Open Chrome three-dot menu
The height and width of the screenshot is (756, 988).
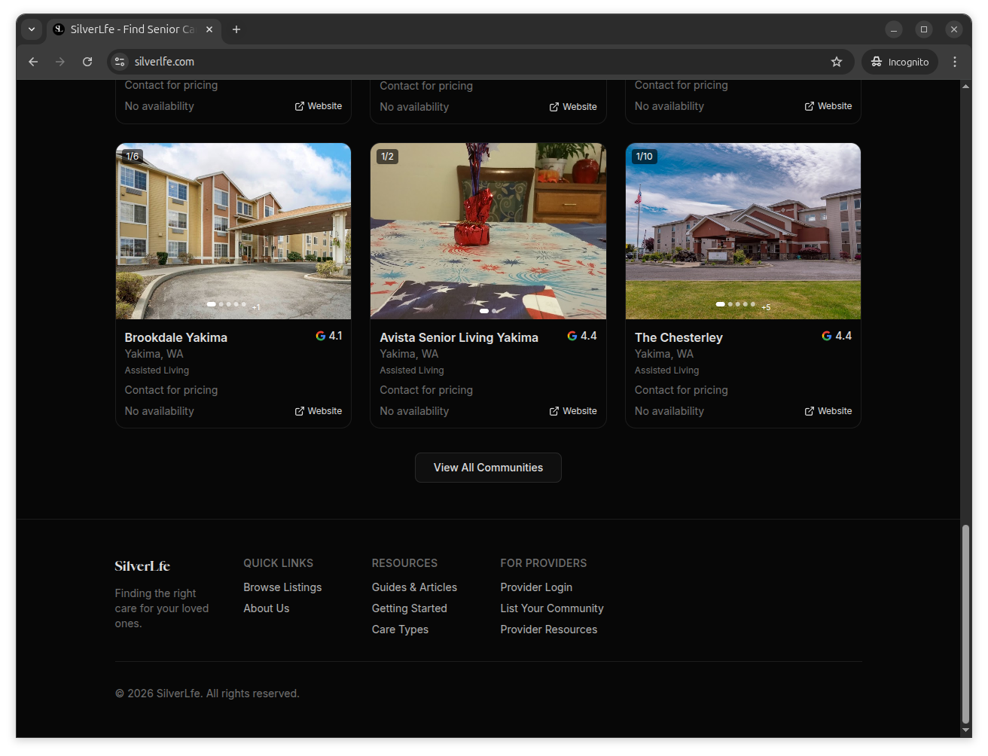click(x=955, y=62)
